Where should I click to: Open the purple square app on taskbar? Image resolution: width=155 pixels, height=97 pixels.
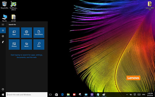pos(92,95)
